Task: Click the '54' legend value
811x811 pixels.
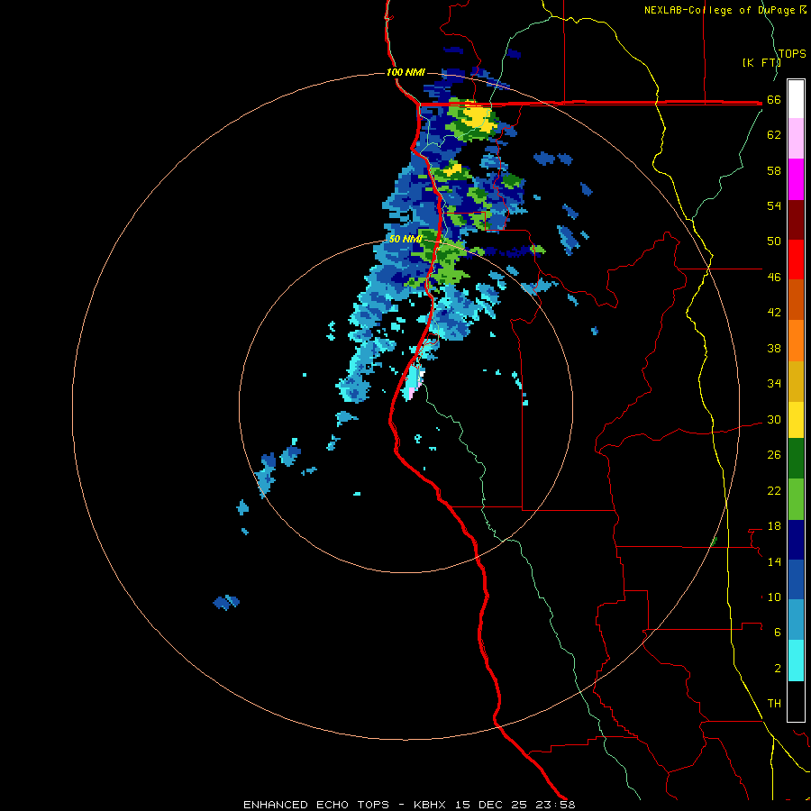Action: tap(774, 205)
